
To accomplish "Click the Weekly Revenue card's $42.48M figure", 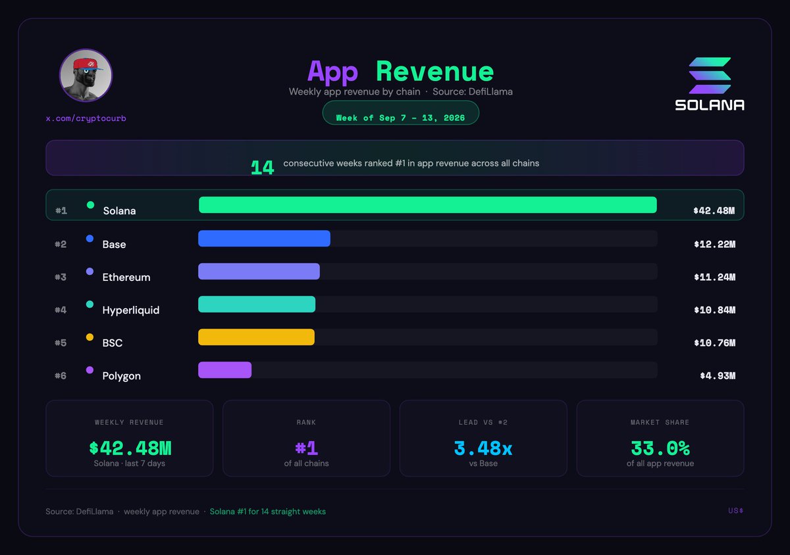I will (x=130, y=448).
